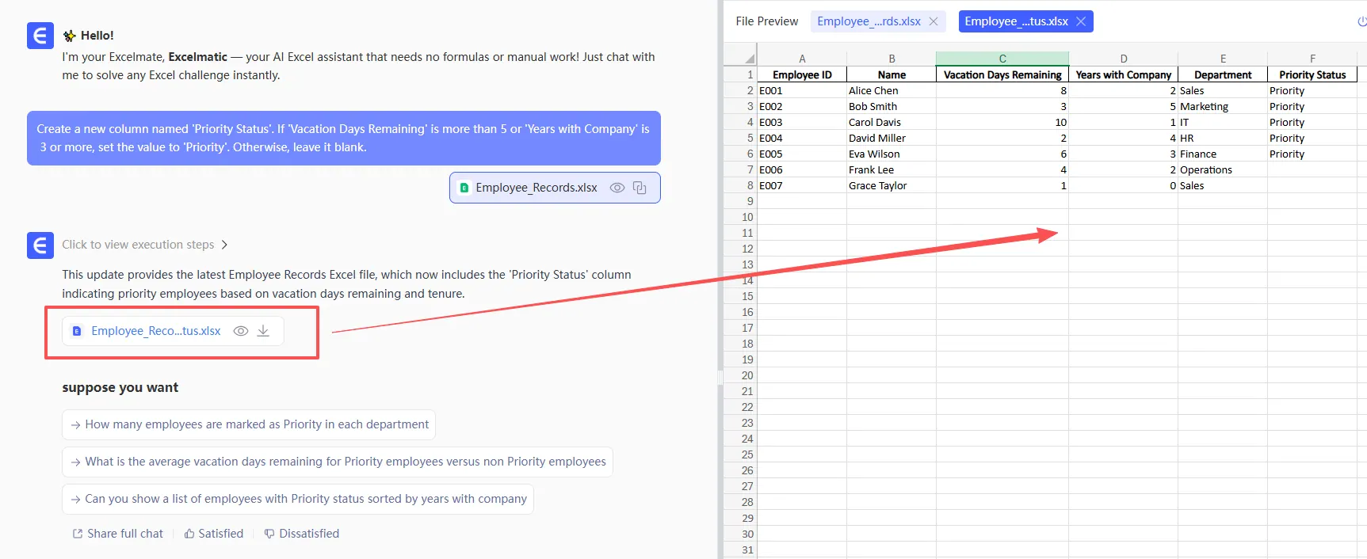Select the Priority Status header cell
The height and width of the screenshot is (559, 1367).
(1312, 74)
